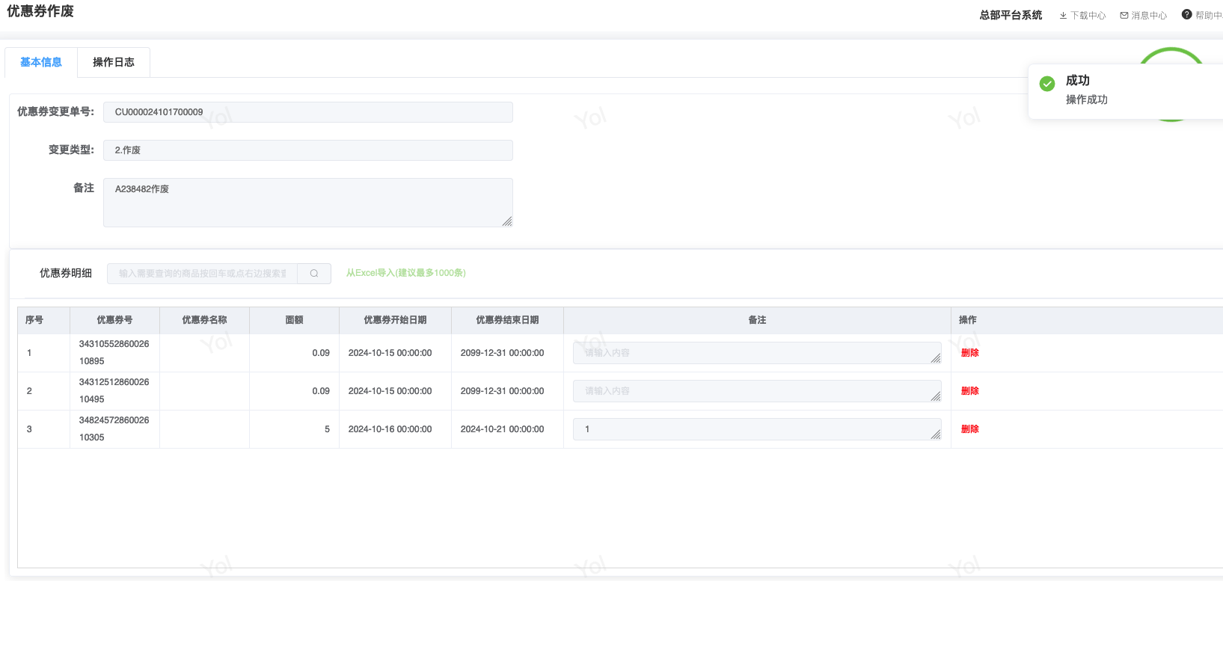Screen dimensions: 1223x670
Task: Click the green success checkmark icon
Action: pos(1047,84)
